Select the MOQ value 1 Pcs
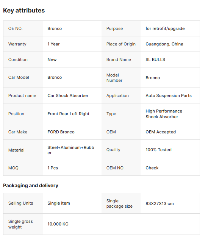Viewport: 208px width, 241px height. (x=53, y=168)
